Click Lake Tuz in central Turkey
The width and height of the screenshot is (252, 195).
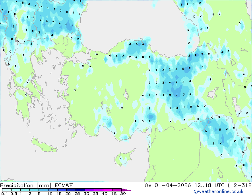[126, 94]
